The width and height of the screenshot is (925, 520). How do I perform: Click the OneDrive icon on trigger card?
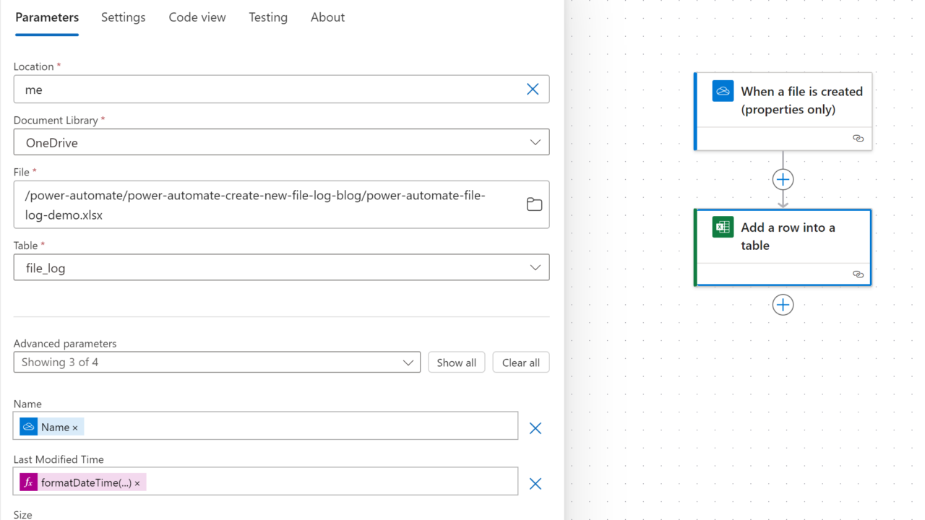click(x=723, y=91)
